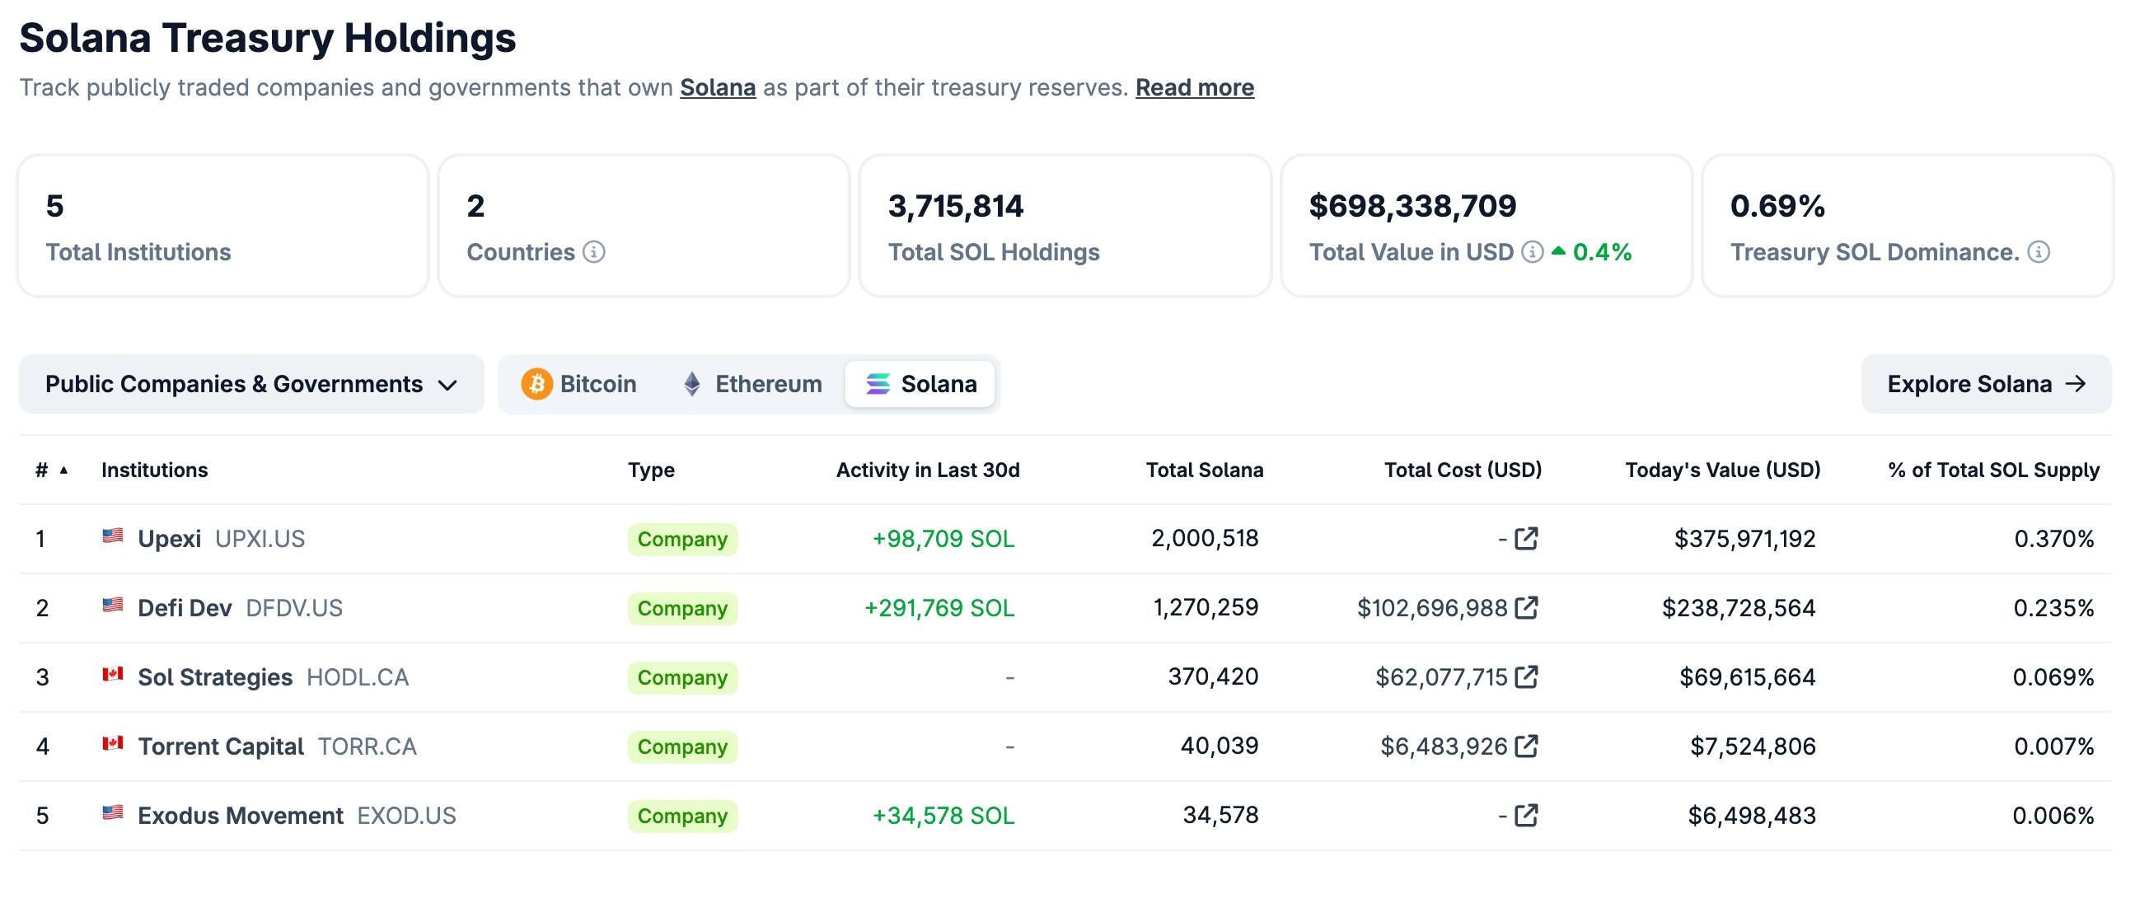Screen dimensions: 2135x903
Task: Open external link icon in Defi Dev row
Action: (x=1526, y=608)
